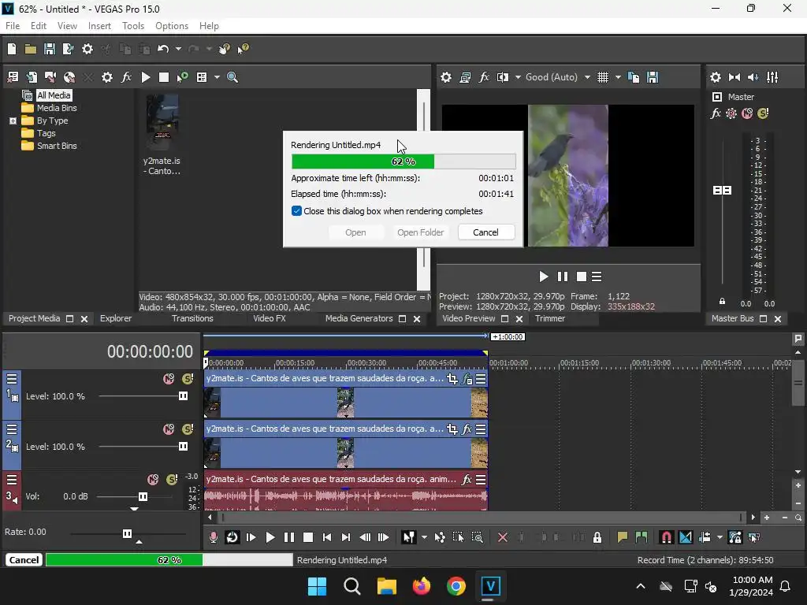Toggle Master bus Solo button
807x605 pixels.
[763, 113]
